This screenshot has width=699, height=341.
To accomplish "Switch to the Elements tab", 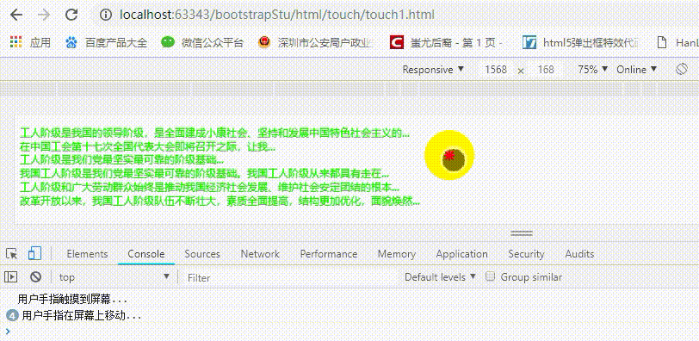I will click(x=88, y=254).
